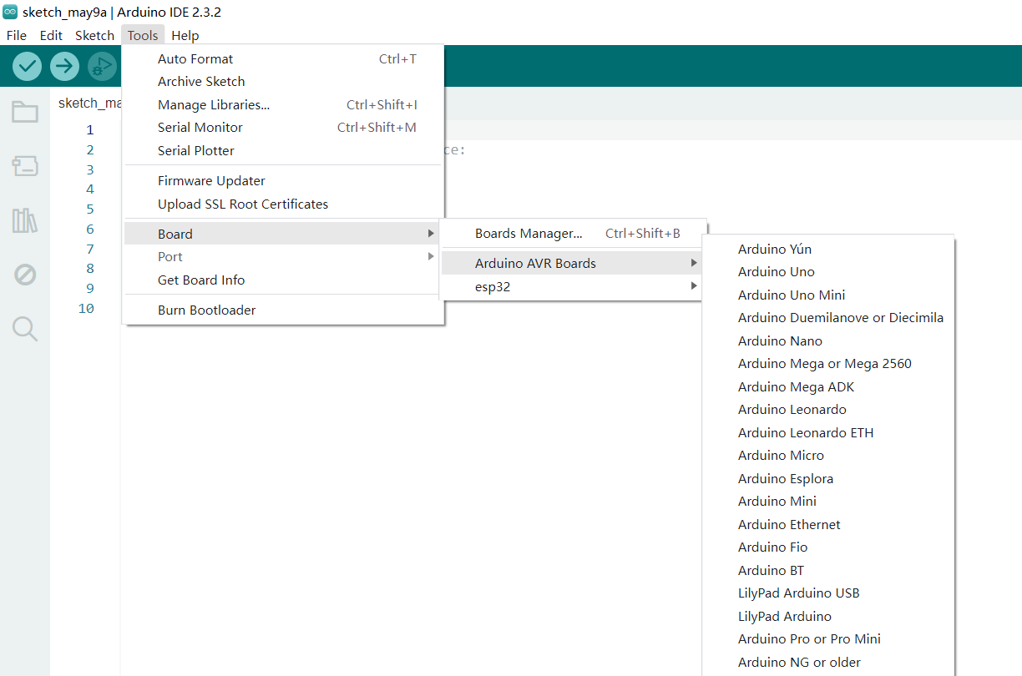Viewport: 1022px width, 676px height.
Task: Select the Arduino BT board
Action: 827,571
